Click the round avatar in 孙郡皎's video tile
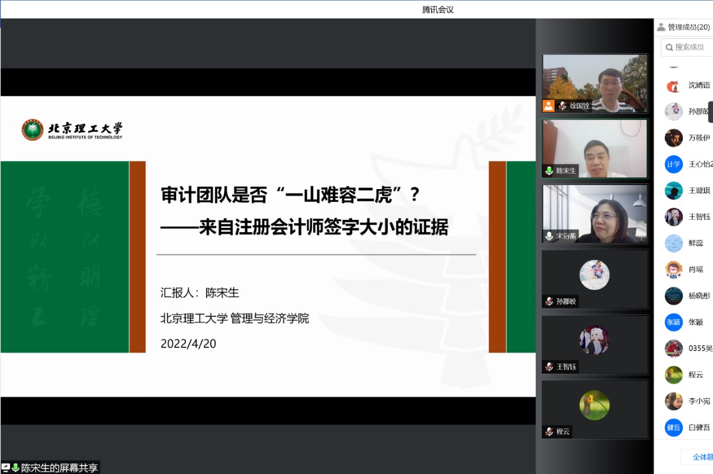 (594, 275)
